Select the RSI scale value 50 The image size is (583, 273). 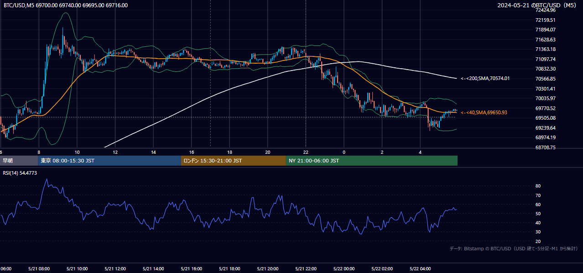click(x=538, y=214)
